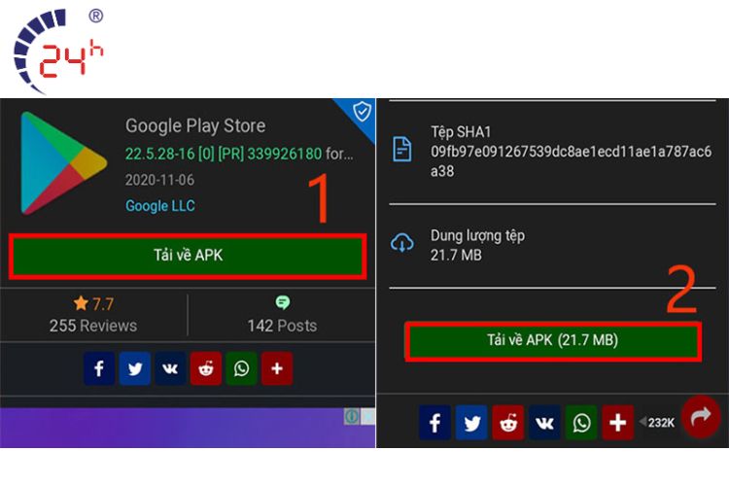Open the 142 Posts section
Screen dimensions: 729x486
click(x=282, y=326)
